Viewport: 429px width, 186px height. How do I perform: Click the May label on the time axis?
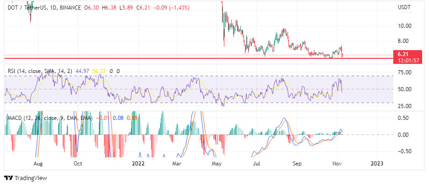(x=217, y=162)
